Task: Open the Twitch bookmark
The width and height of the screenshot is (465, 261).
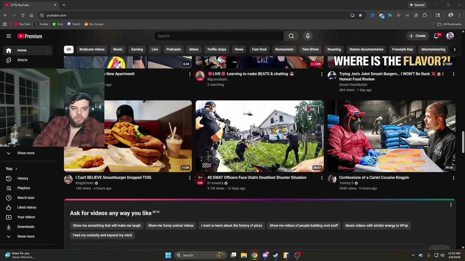Action: tap(74, 24)
